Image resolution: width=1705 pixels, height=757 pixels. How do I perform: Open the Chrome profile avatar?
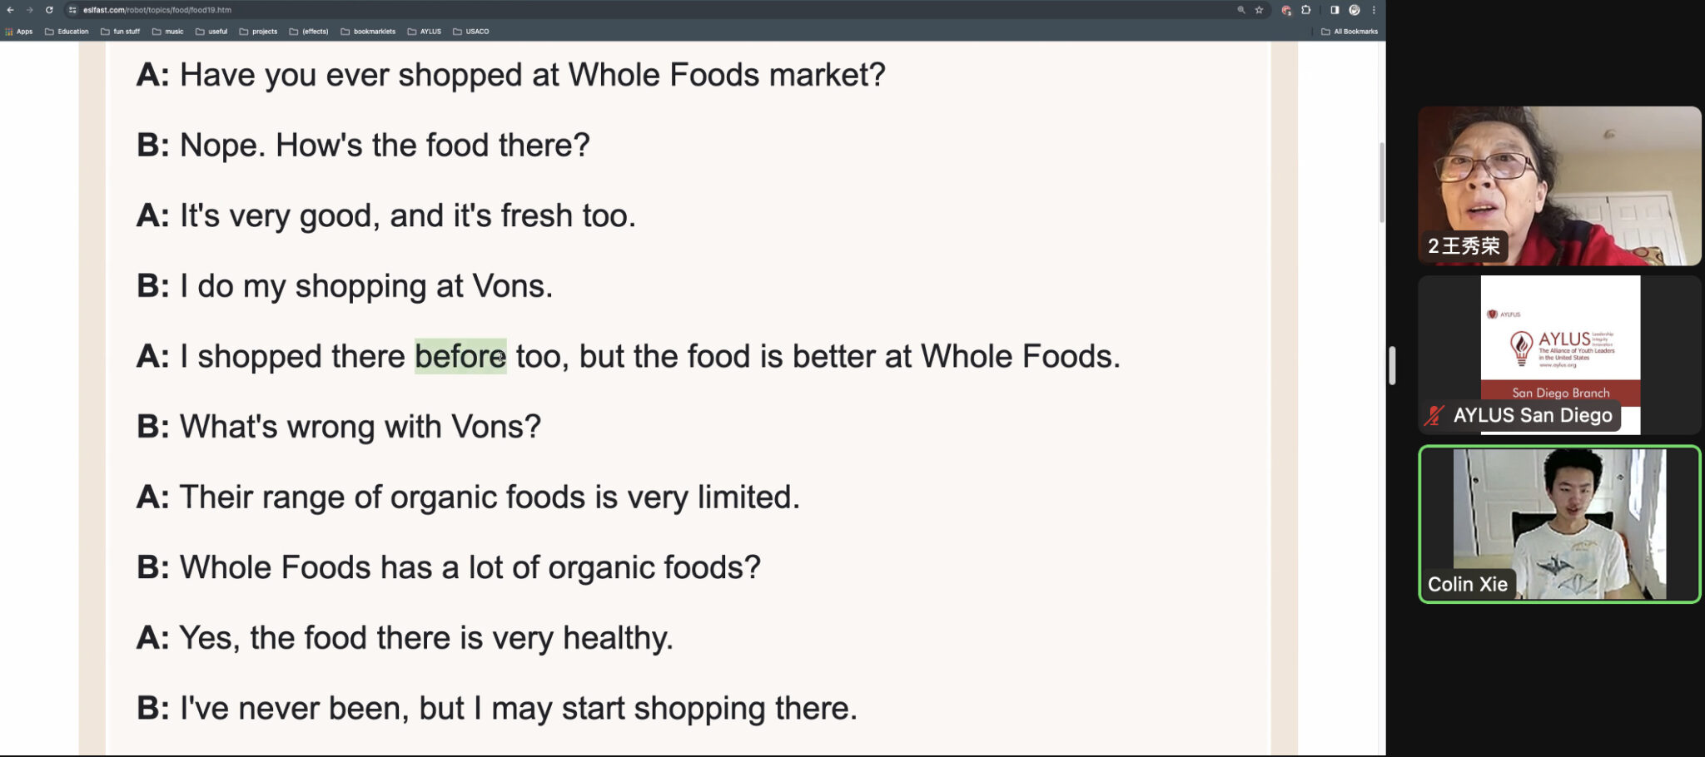tap(1355, 10)
